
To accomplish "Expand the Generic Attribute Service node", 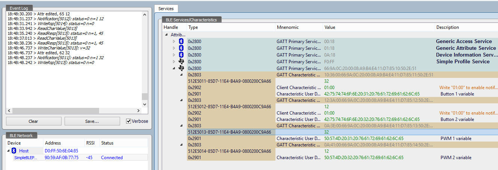I will click(x=174, y=48).
